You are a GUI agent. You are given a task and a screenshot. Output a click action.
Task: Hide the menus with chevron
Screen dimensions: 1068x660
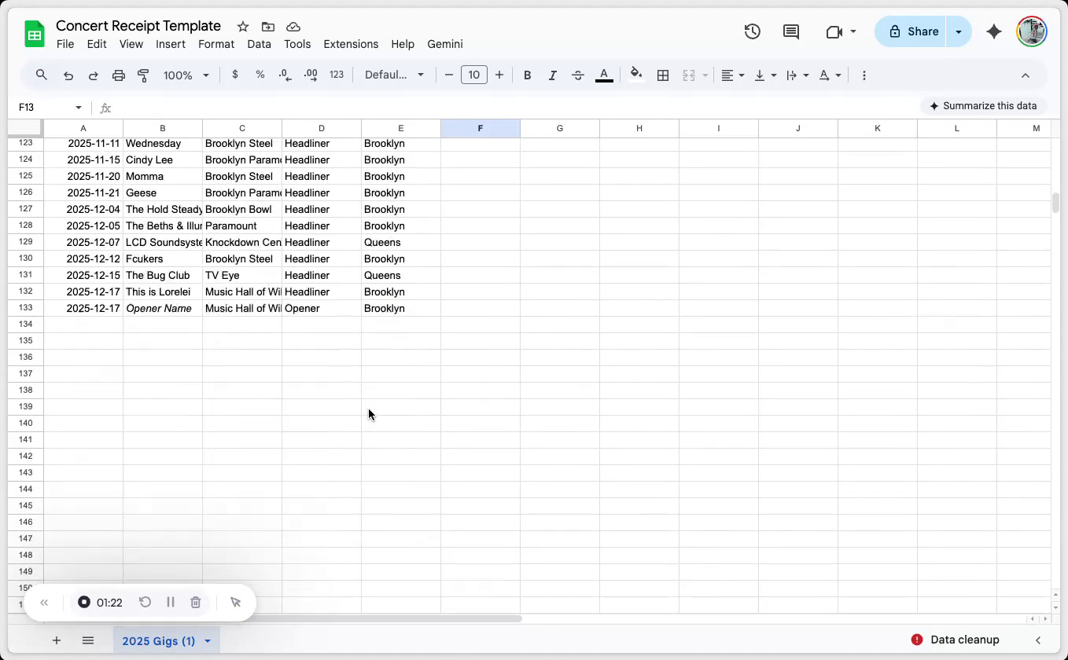pos(1026,75)
